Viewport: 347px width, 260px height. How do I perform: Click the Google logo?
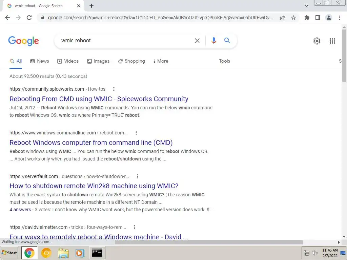pyautogui.click(x=23, y=41)
